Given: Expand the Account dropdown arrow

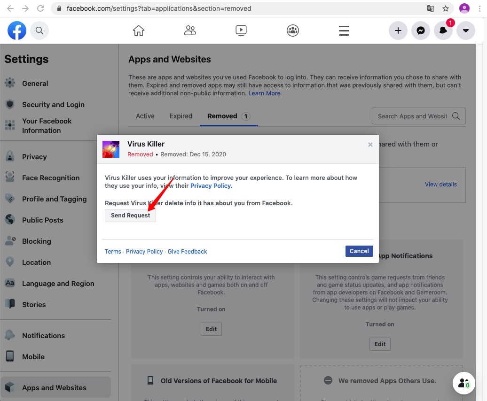Looking at the screenshot, I should pos(465,31).
